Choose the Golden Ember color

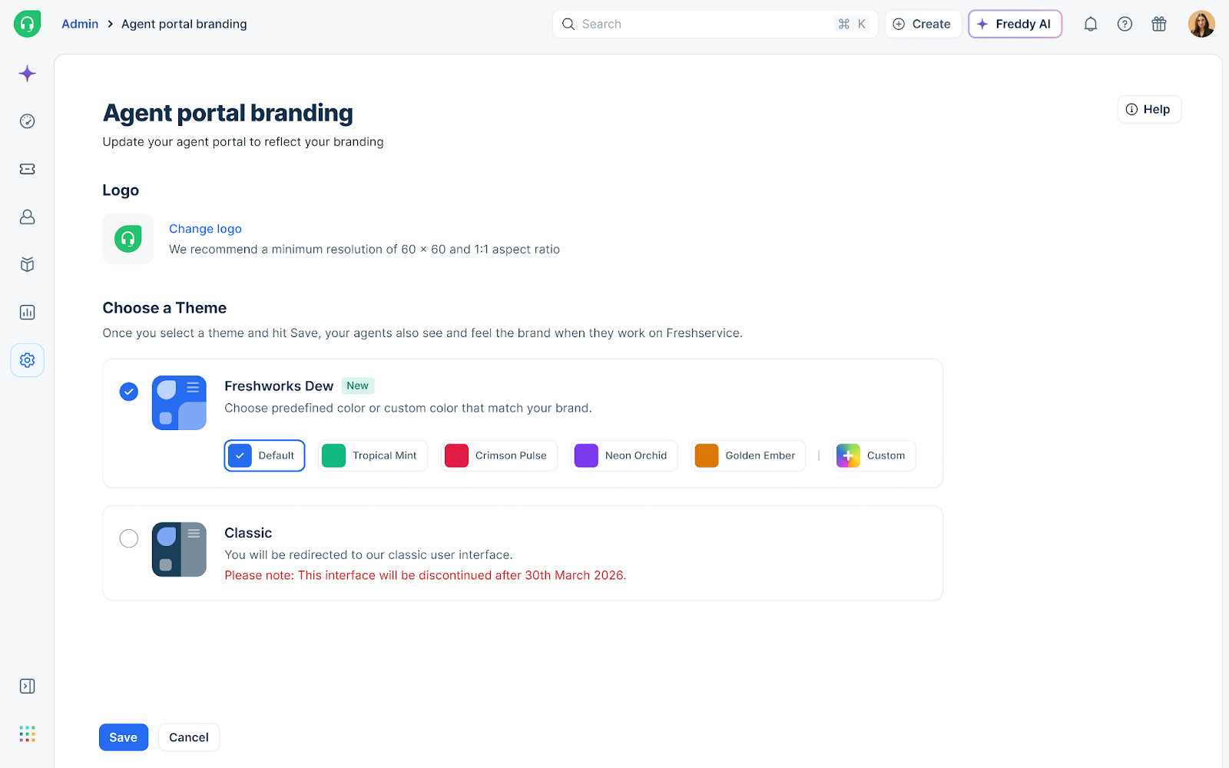point(748,455)
